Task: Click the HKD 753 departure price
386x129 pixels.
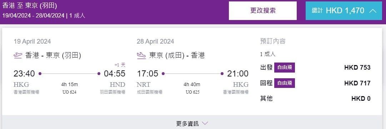Action: (357, 68)
